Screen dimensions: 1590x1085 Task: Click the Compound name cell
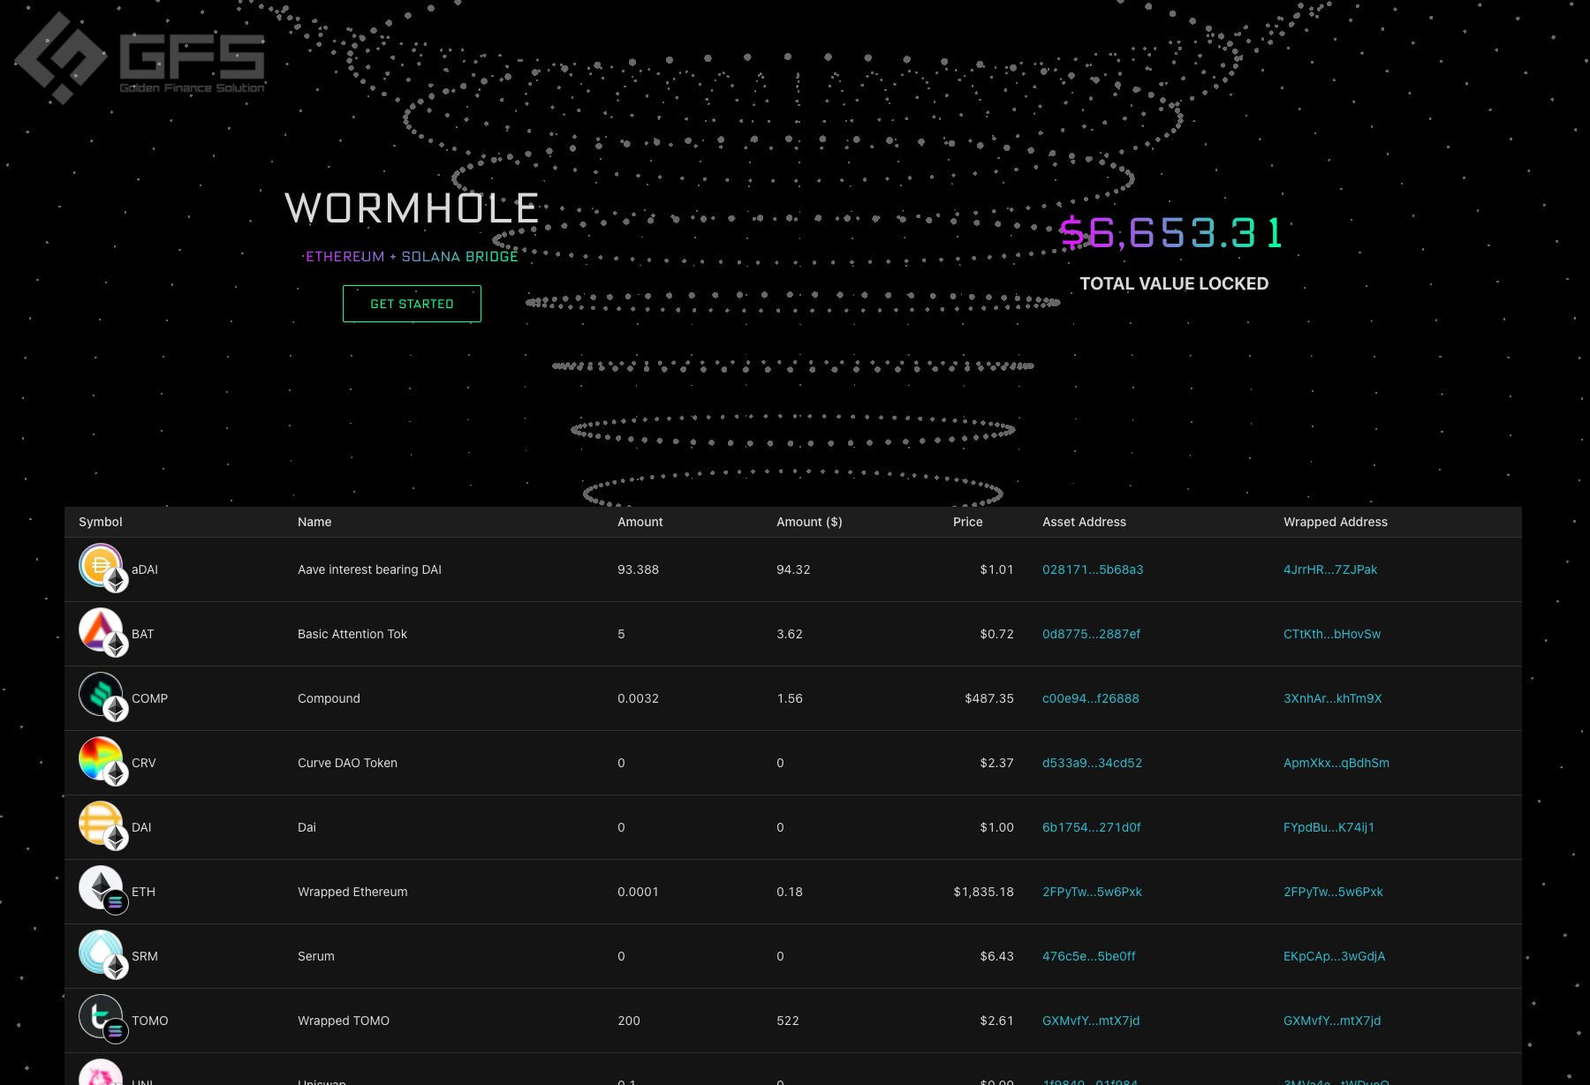pyautogui.click(x=329, y=698)
